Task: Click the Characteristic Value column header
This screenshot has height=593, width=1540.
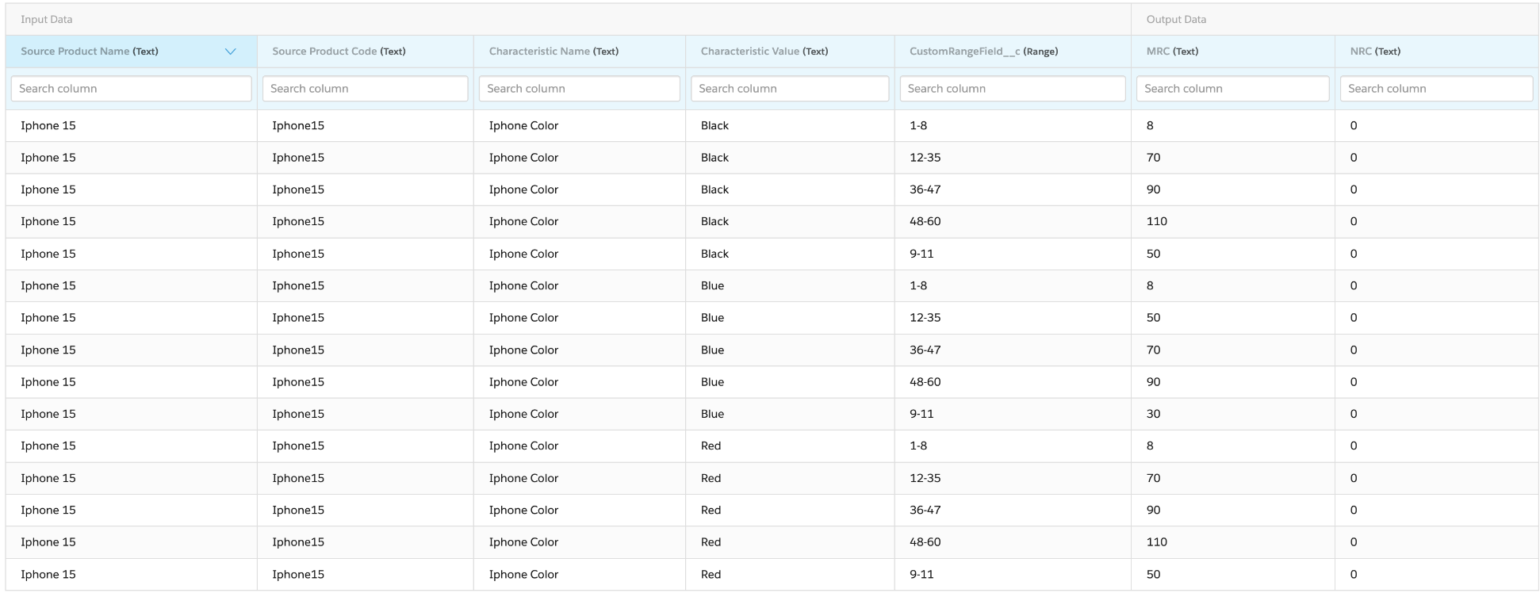Action: point(790,52)
